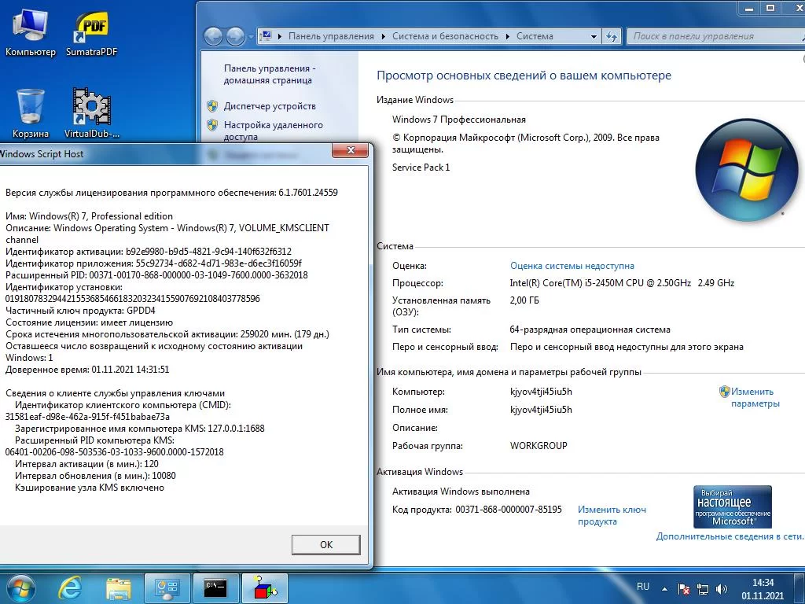Open the Action Center flag tray icon

tap(684, 587)
